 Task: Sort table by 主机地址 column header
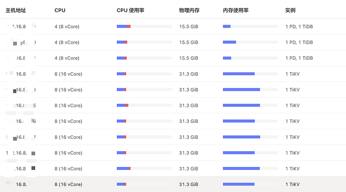[16, 11]
